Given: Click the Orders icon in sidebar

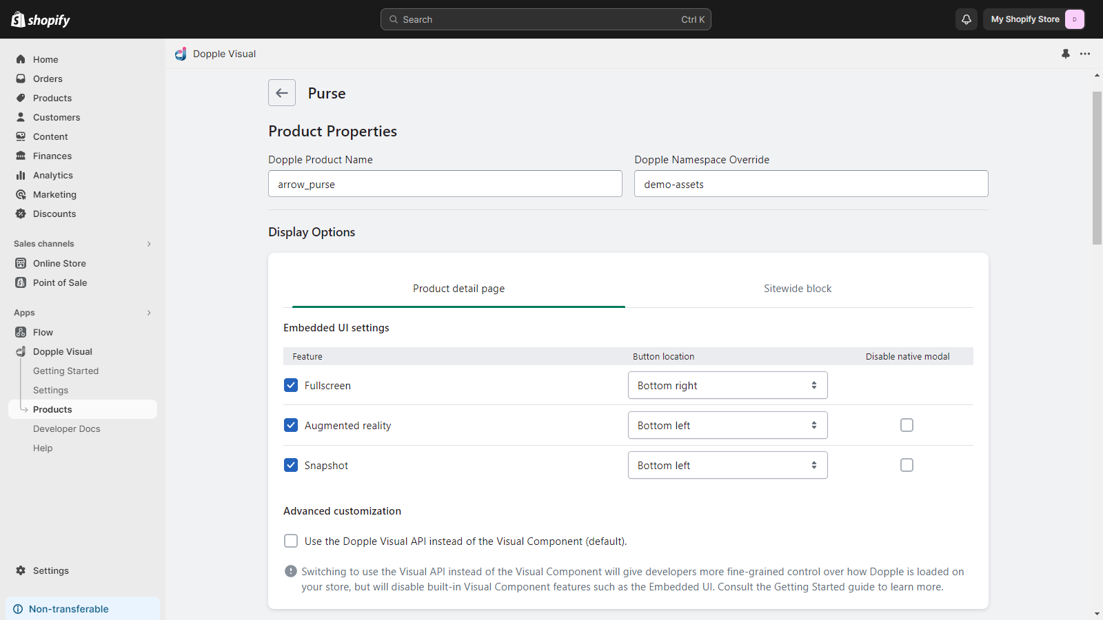Looking at the screenshot, I should click(x=21, y=79).
